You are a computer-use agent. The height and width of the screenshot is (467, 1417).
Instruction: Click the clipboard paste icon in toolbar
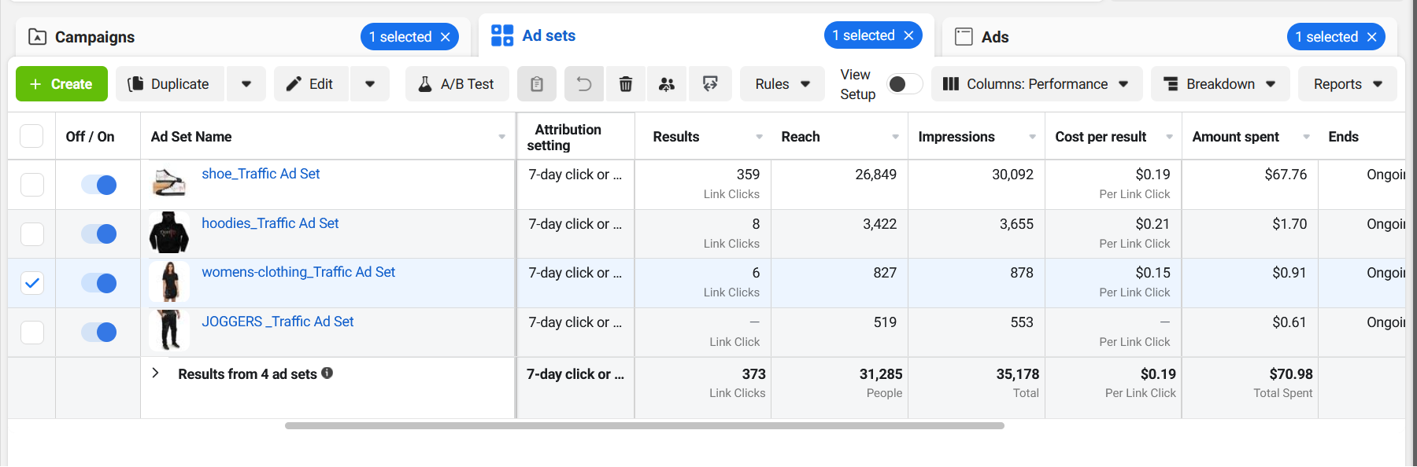pyautogui.click(x=536, y=84)
